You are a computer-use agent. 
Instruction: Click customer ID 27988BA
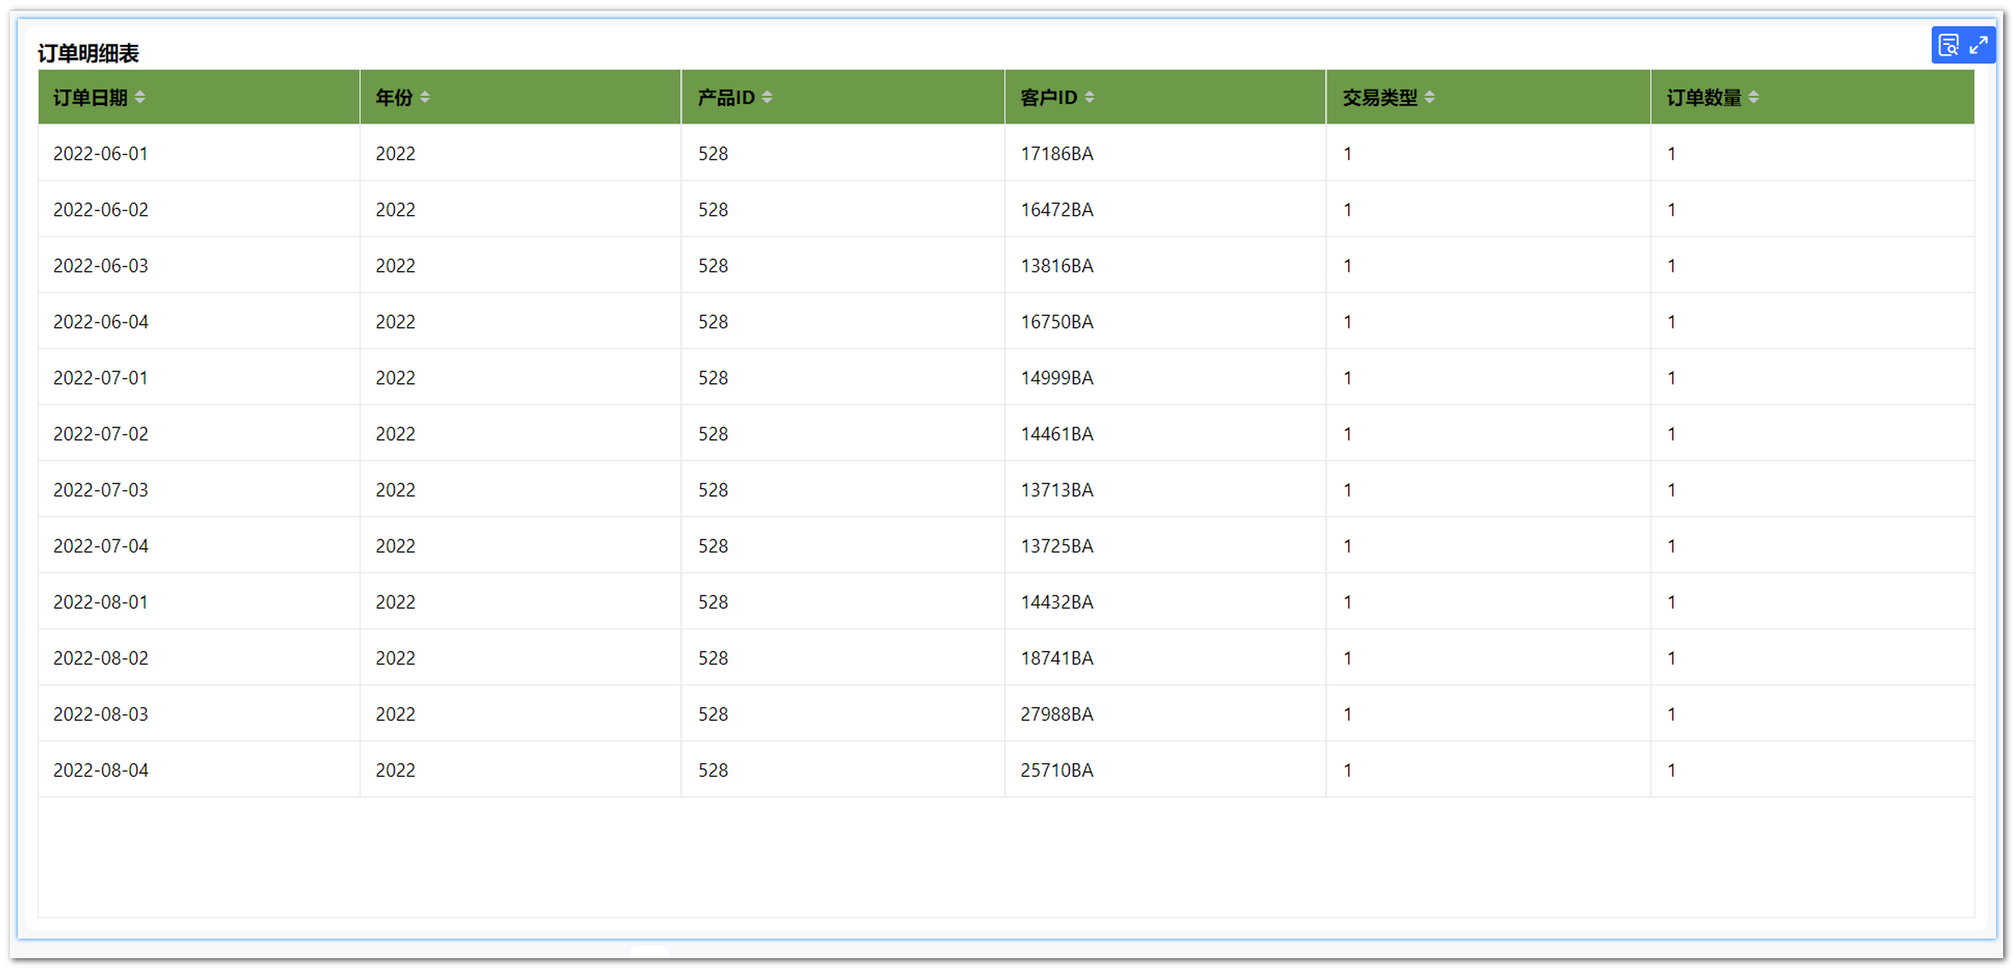[1056, 715]
